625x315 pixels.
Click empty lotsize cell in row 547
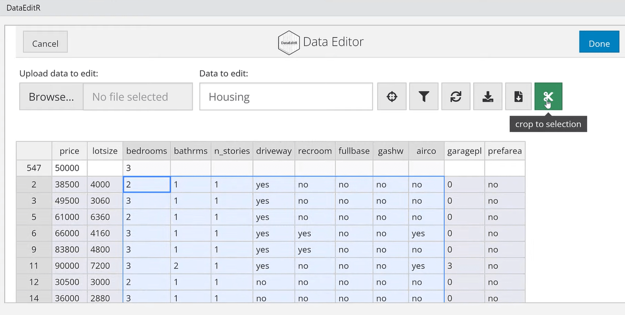(x=105, y=168)
